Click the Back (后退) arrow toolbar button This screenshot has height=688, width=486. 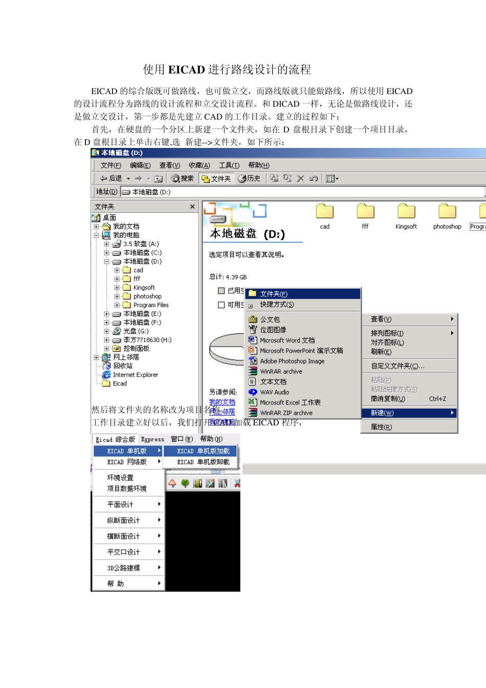pos(111,178)
